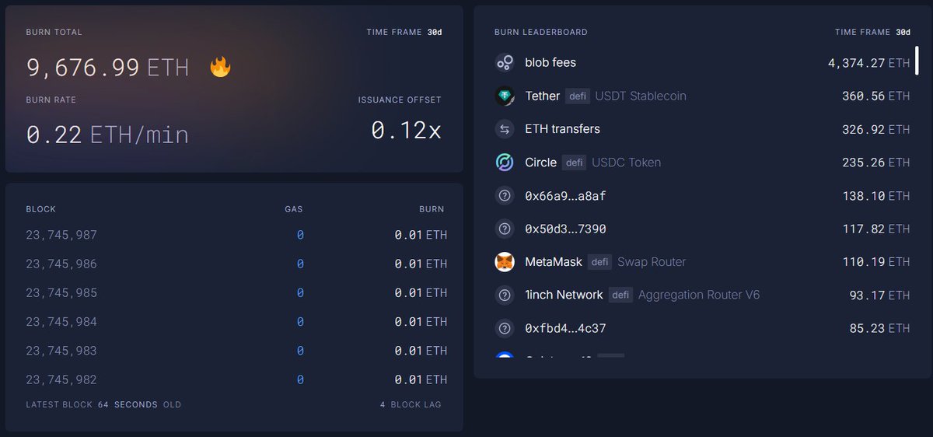Click the defi tag beside 1inch Network
Image resolution: width=933 pixels, height=437 pixels.
tap(620, 295)
